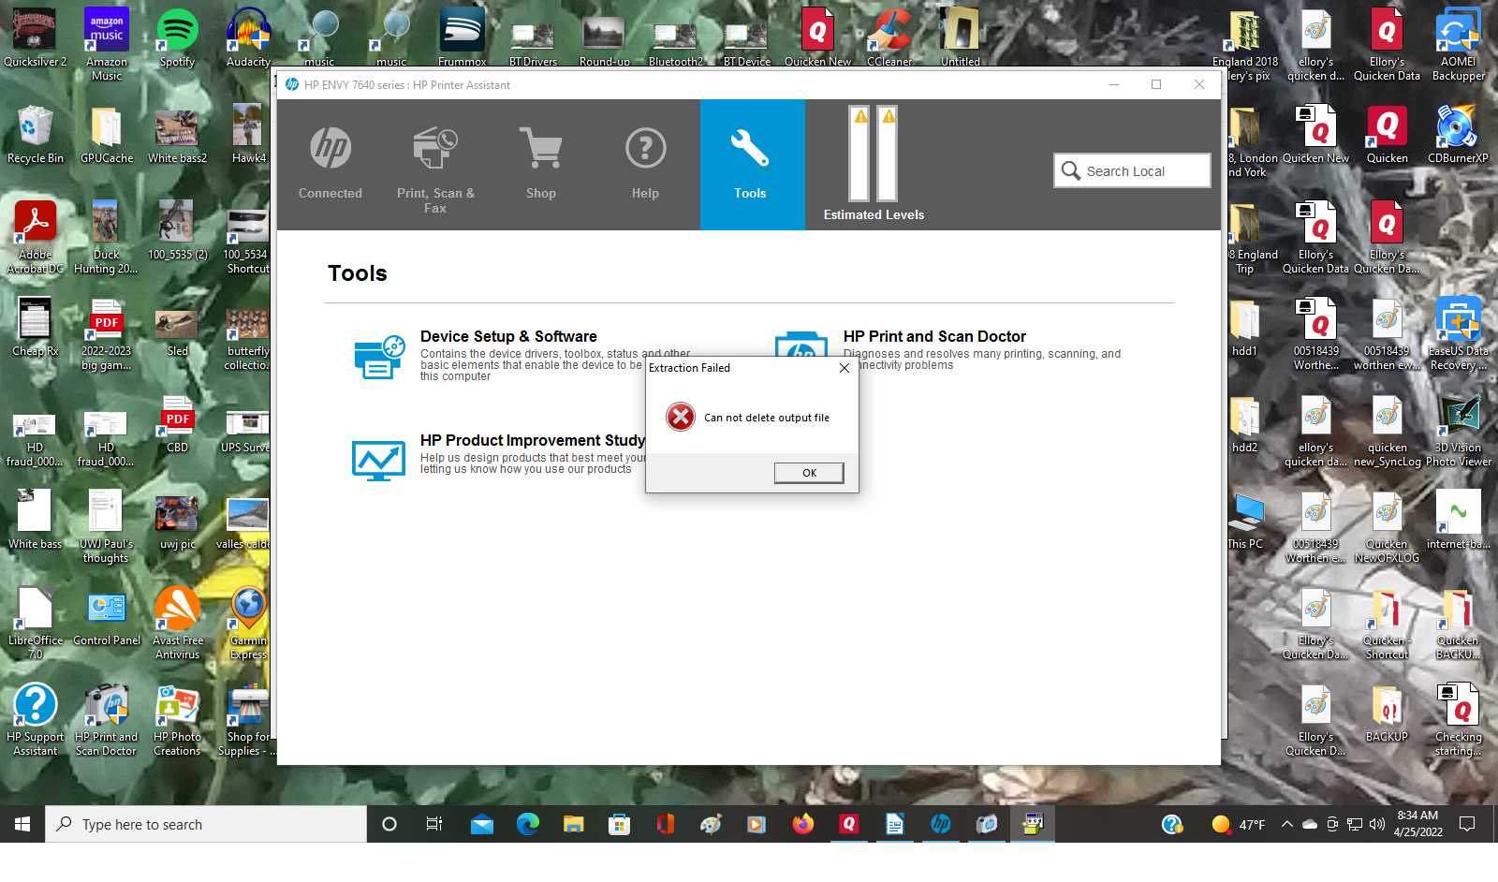The height and width of the screenshot is (882, 1498).
Task: Expand hidden icons in the system tray
Action: click(1289, 825)
